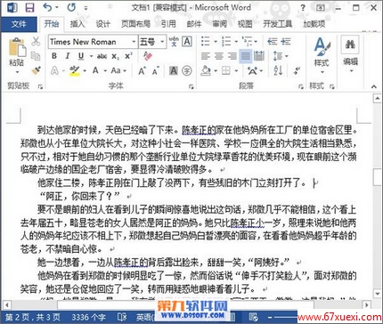Go to the 审阅 tab
Screen dimensions: 383x324
(219, 24)
